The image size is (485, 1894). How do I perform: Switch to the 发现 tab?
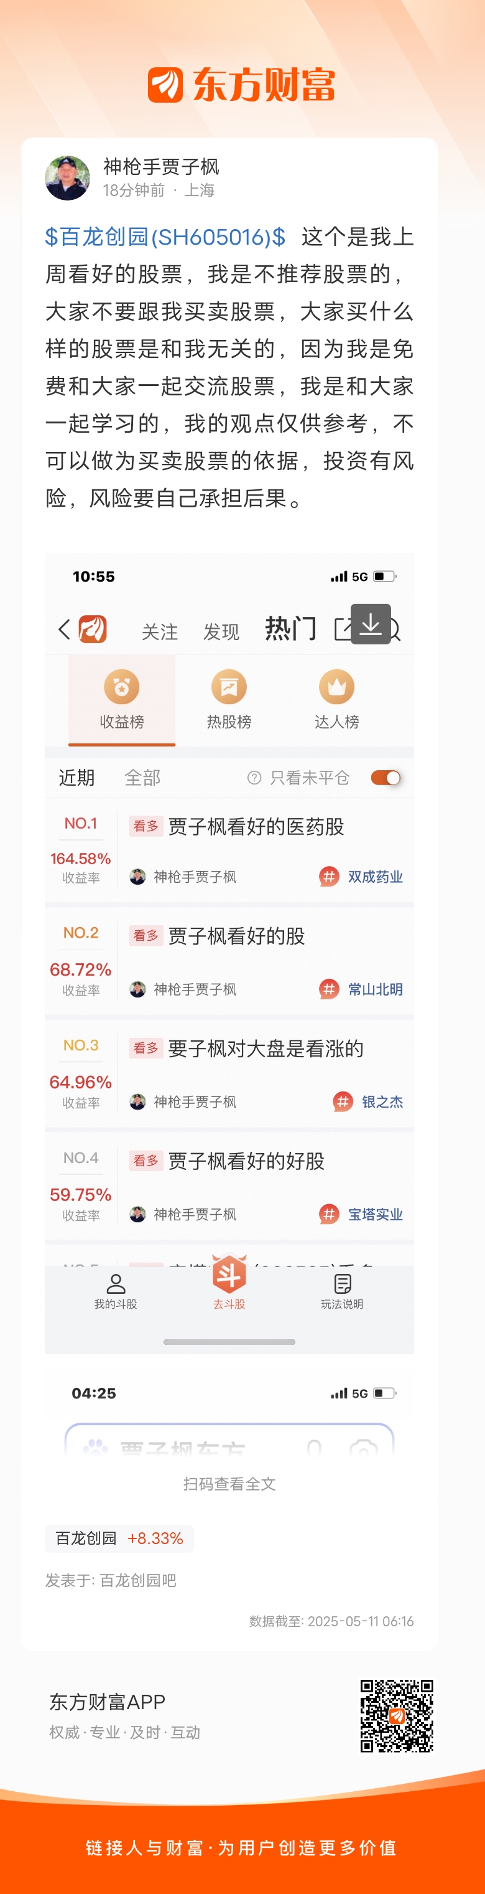point(221,631)
